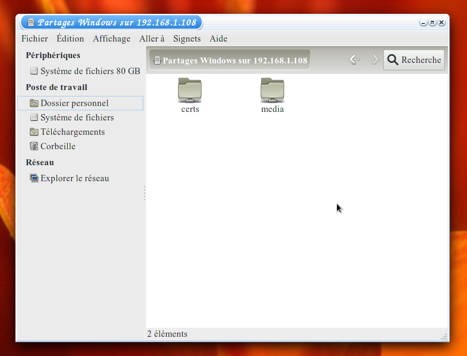The width and height of the screenshot is (467, 356).
Task: Open the media shared folder icon
Action: click(x=272, y=90)
